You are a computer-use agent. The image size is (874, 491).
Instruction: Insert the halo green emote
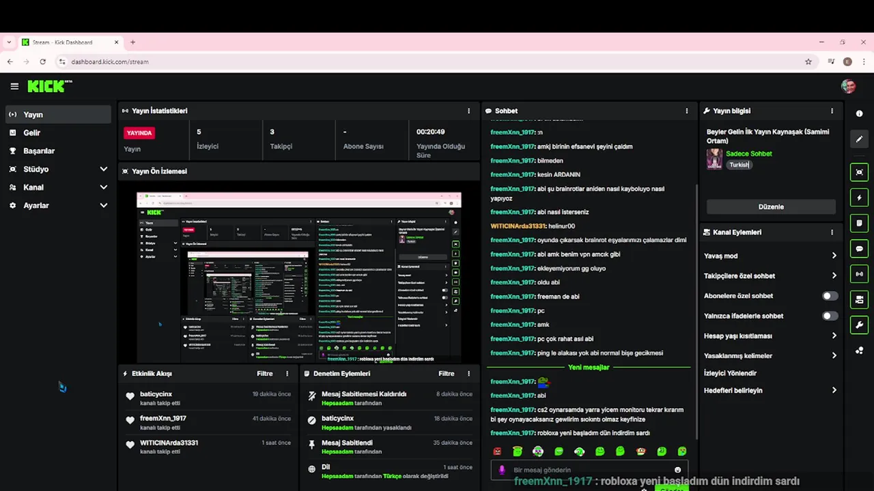pos(518,451)
